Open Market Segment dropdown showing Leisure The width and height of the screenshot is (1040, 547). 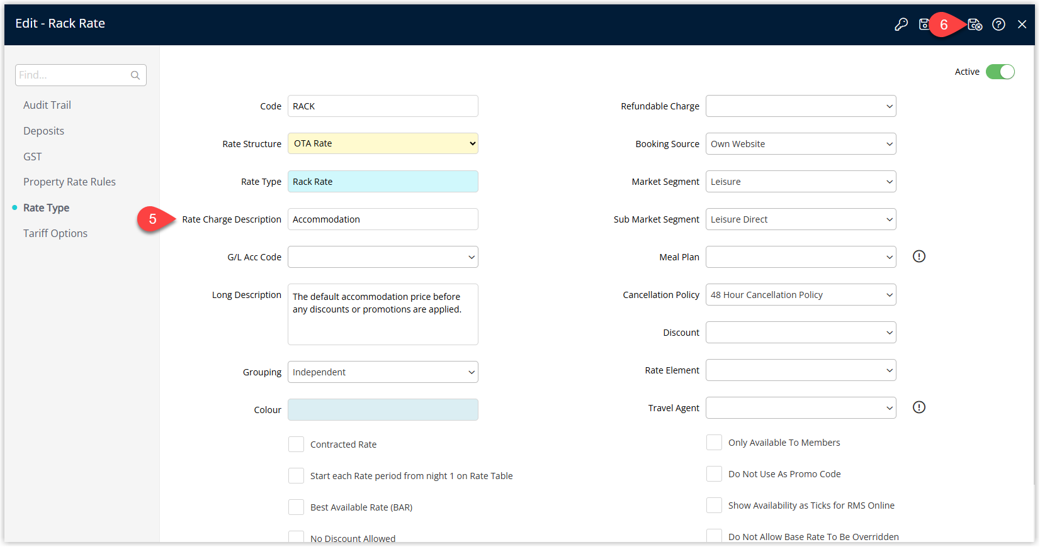[x=801, y=182]
